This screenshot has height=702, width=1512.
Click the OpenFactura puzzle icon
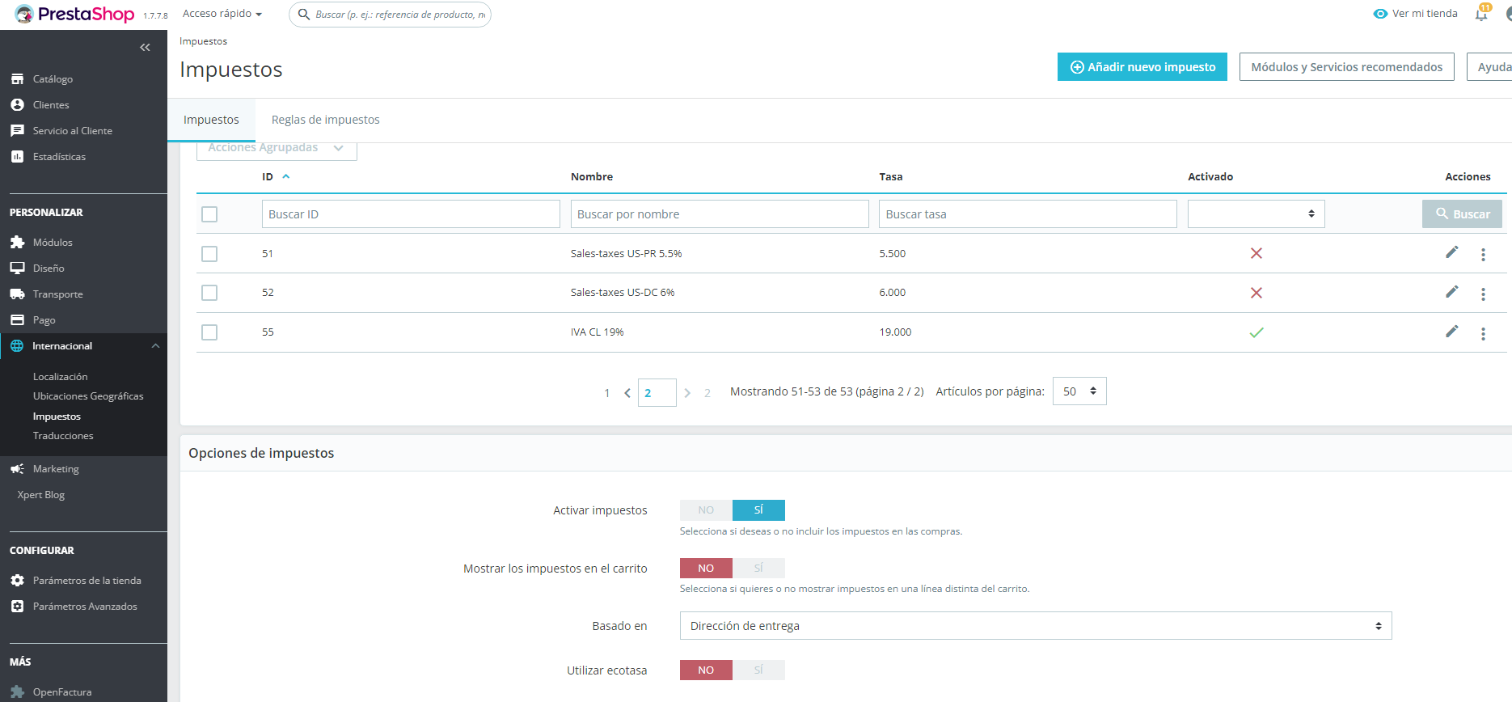coord(17,692)
